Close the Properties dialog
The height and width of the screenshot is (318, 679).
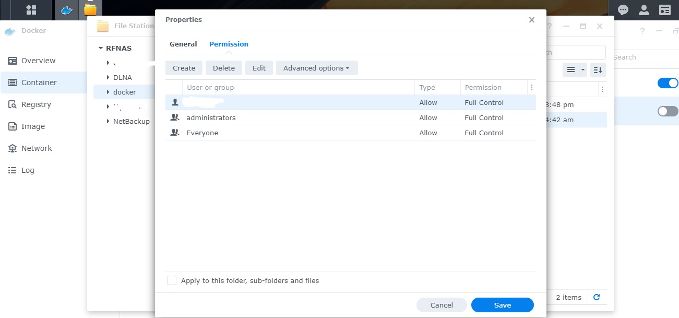point(532,20)
